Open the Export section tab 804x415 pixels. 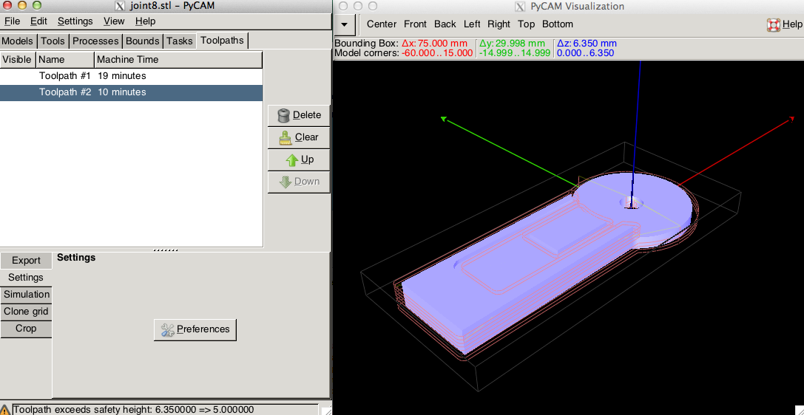(x=26, y=261)
